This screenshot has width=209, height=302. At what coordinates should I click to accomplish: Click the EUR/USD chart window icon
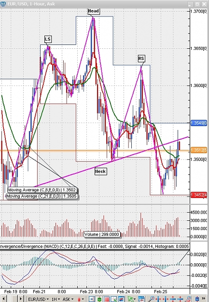pyautogui.click(x=3, y=4)
